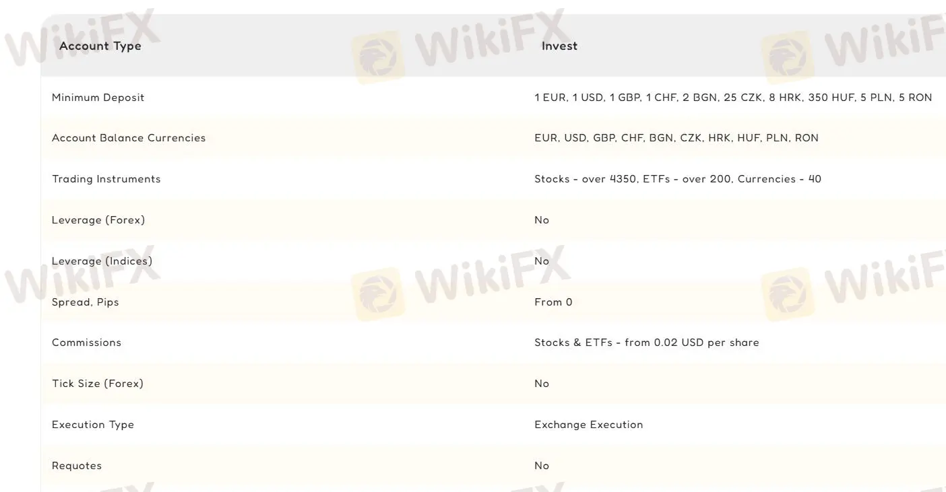This screenshot has height=492, width=946.
Task: Select the Invest column header
Action: click(559, 46)
